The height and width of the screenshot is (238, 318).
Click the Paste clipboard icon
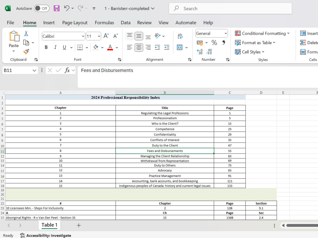[14, 36]
